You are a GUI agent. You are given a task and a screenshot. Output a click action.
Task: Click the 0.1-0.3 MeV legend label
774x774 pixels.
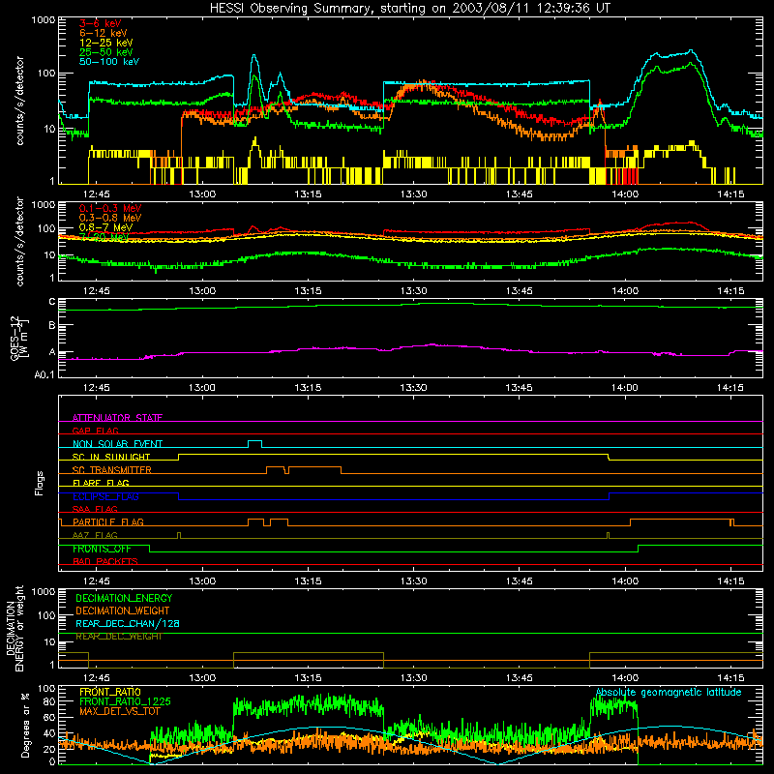pos(110,208)
